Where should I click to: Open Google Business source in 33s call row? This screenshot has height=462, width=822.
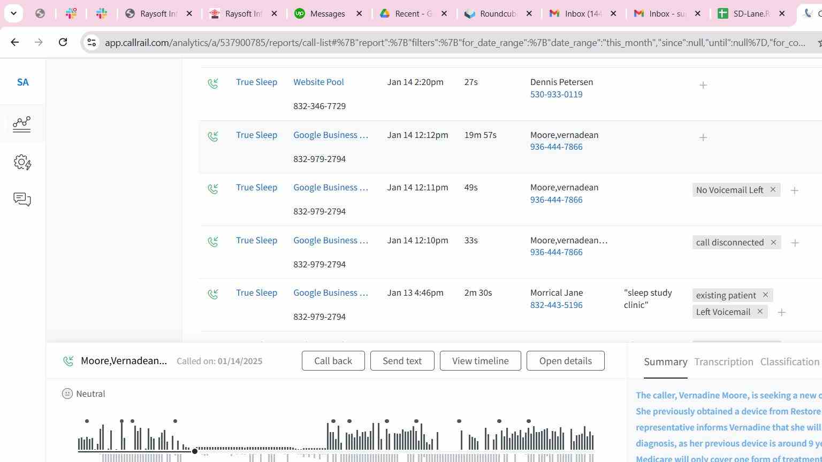pyautogui.click(x=331, y=240)
